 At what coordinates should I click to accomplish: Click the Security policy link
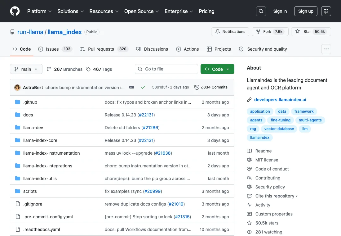pos(270,187)
